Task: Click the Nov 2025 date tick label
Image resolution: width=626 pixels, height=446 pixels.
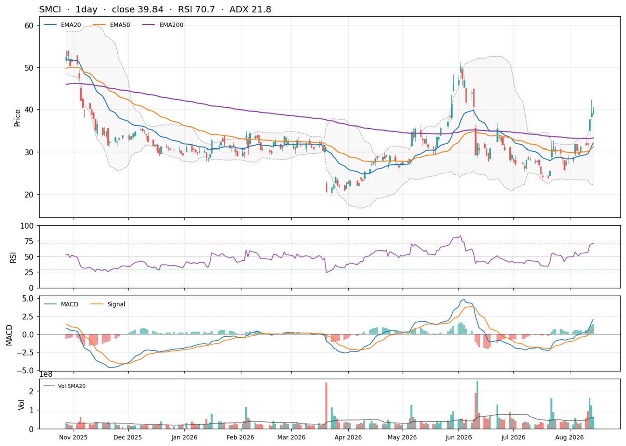Action: (x=74, y=437)
